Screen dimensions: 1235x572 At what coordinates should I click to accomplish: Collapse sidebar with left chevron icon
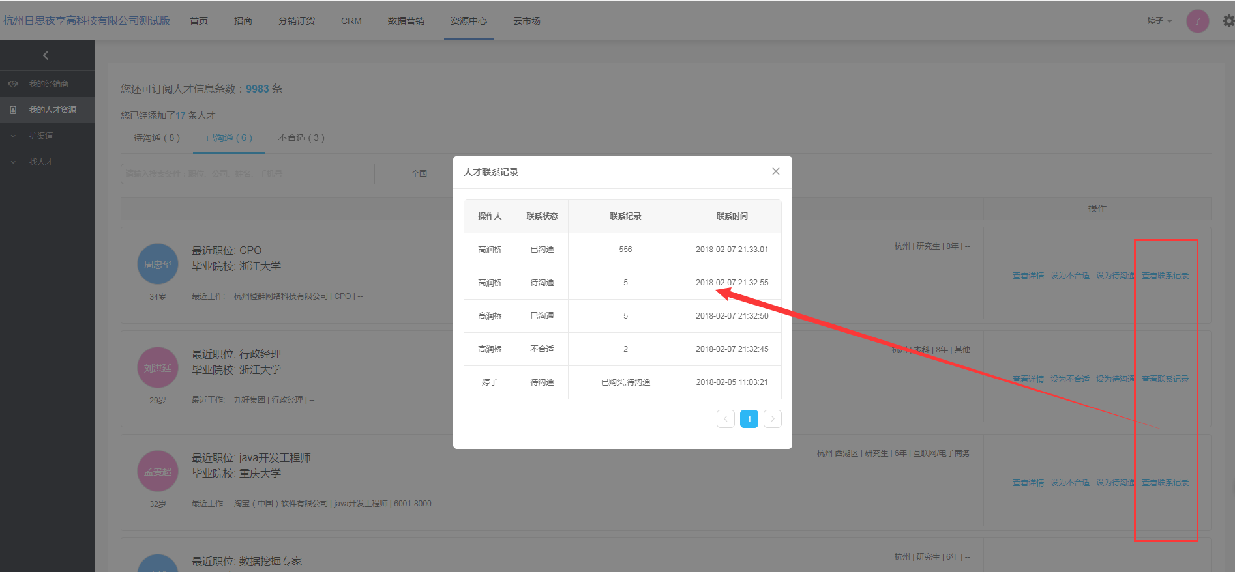pyautogui.click(x=46, y=55)
